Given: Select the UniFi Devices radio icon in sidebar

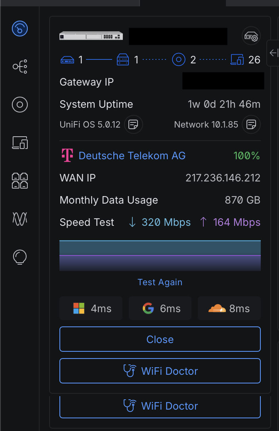Looking at the screenshot, I should (x=19, y=105).
